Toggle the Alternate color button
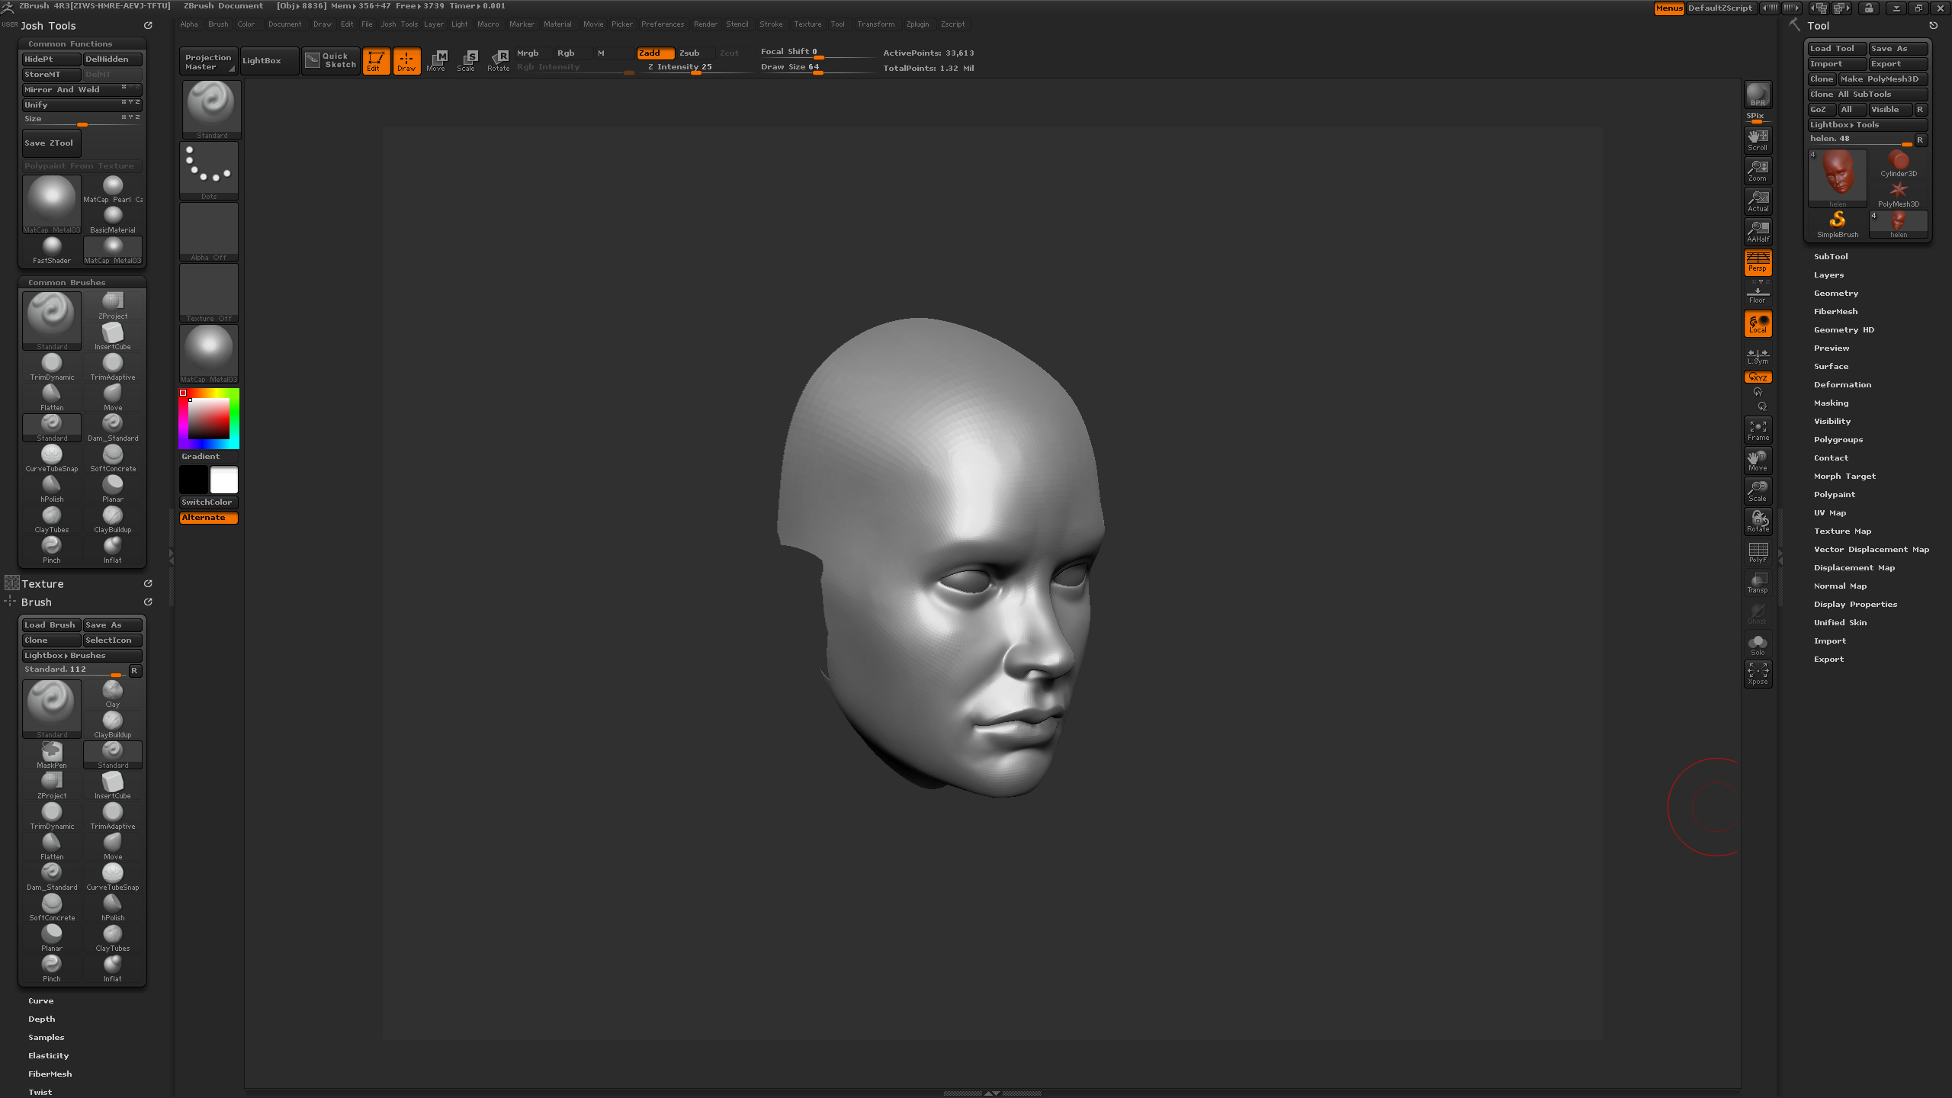Image resolution: width=1952 pixels, height=1098 pixels. pos(209,518)
